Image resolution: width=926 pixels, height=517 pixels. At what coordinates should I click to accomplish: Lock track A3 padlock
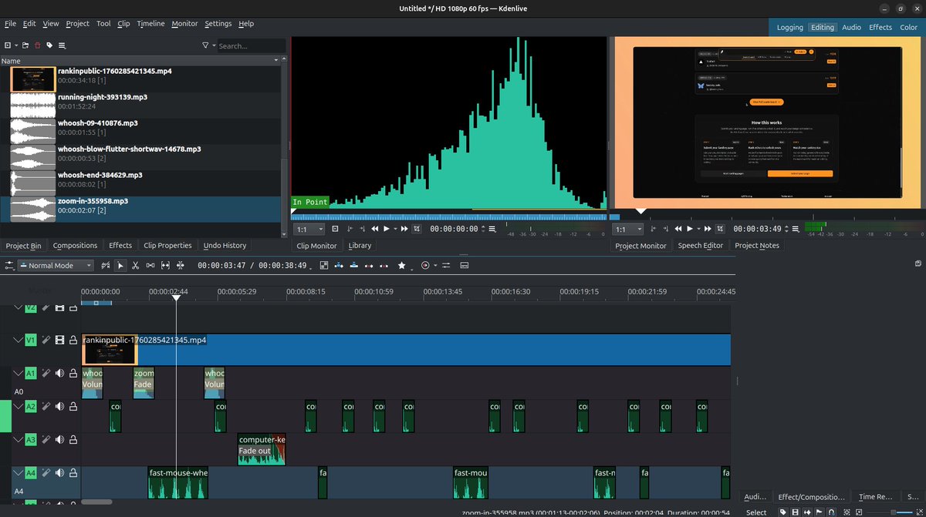[73, 439]
